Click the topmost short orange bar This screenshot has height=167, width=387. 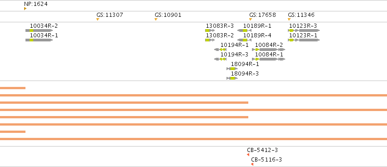13,88
